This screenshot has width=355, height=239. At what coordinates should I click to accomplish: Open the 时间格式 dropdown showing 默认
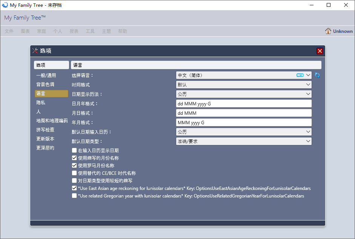point(244,85)
